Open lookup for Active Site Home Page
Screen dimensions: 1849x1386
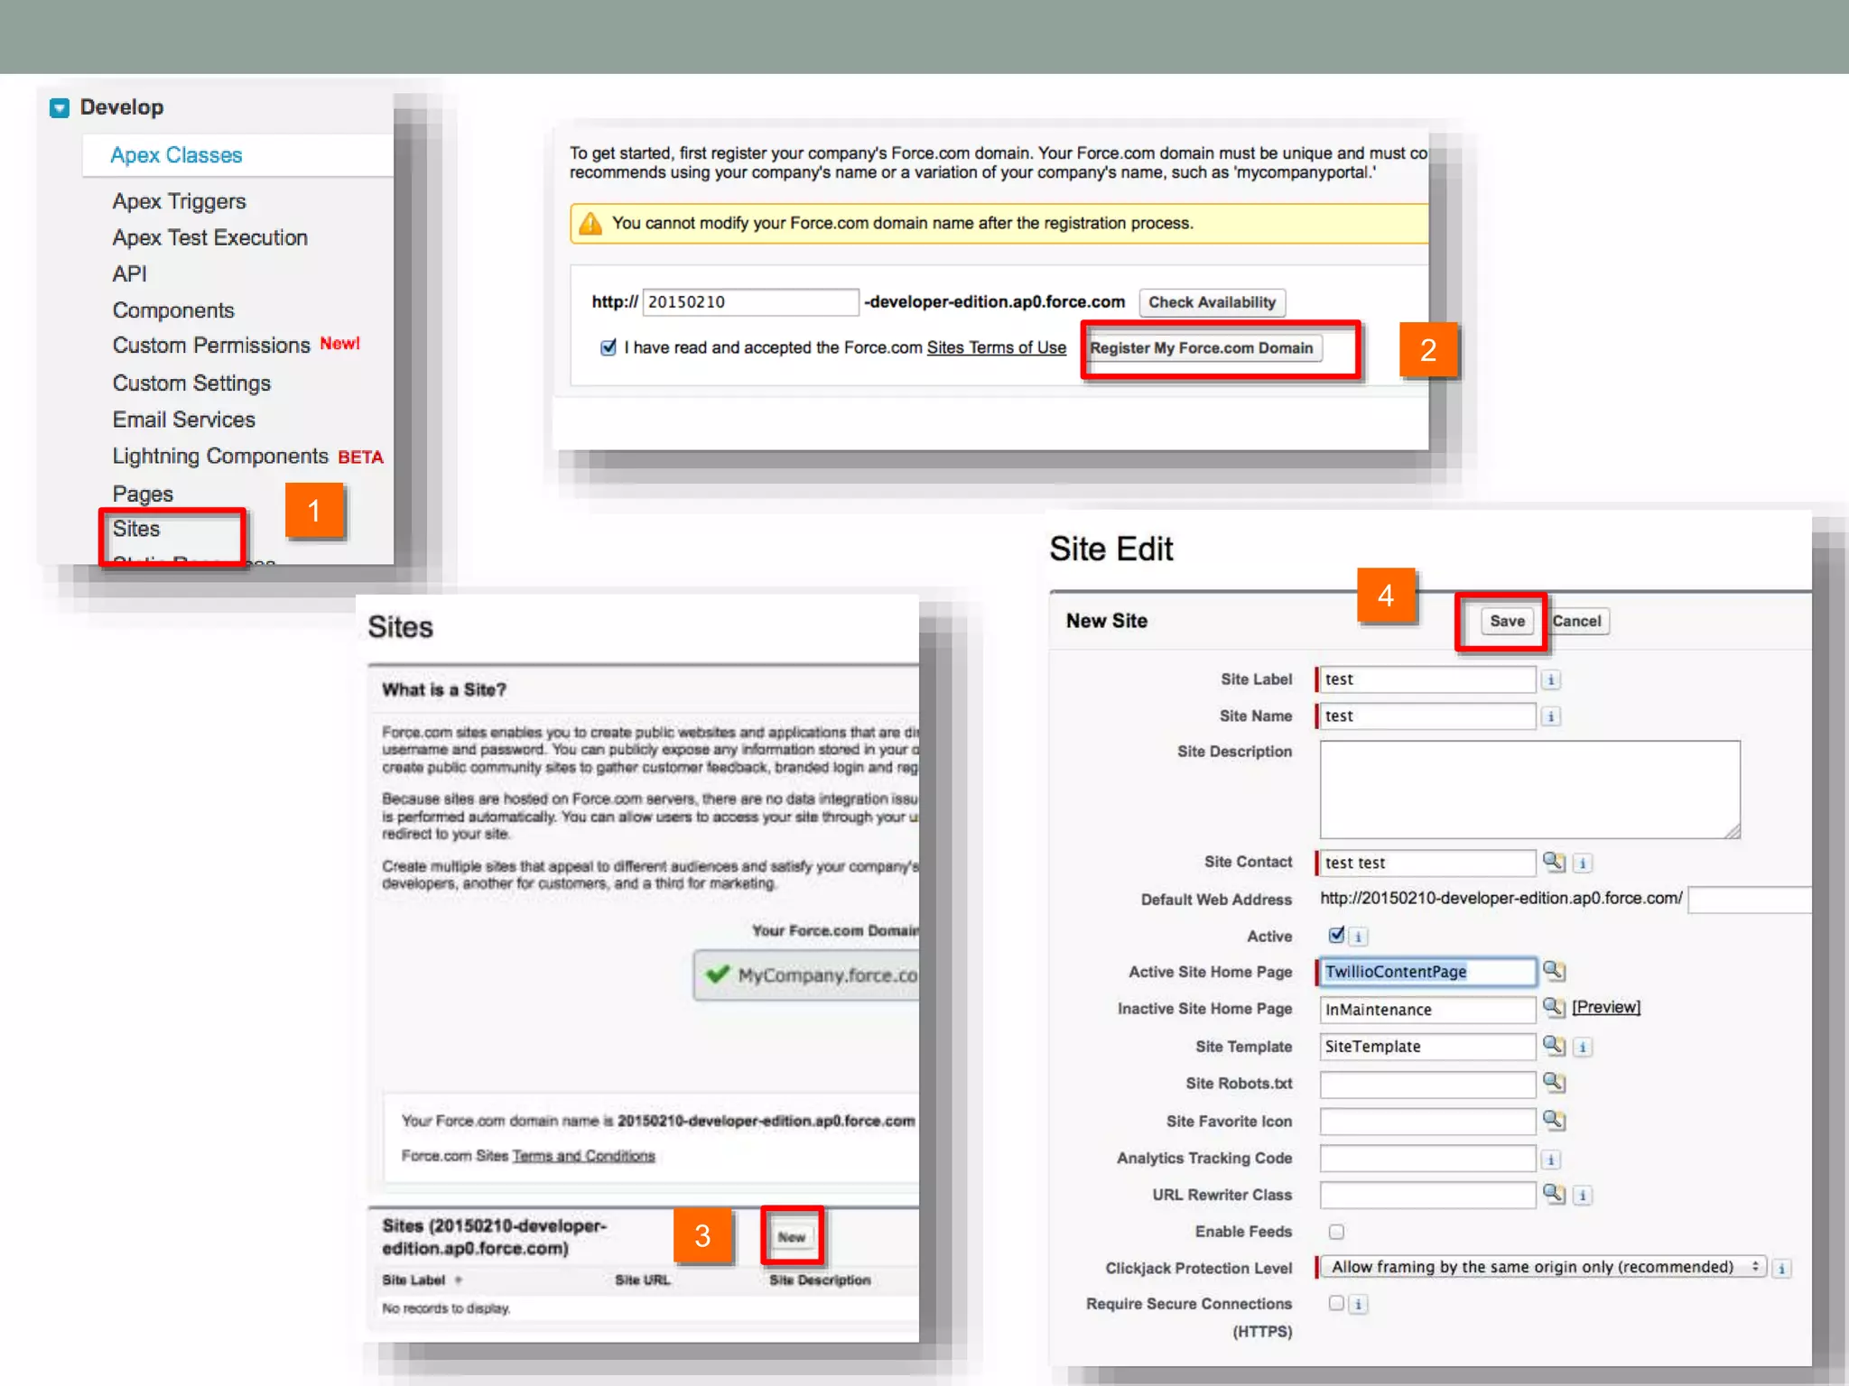[x=1553, y=971]
